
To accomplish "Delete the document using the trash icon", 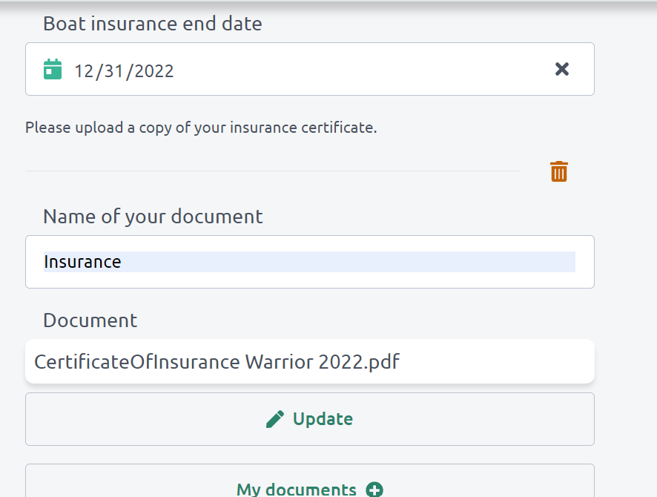I will pos(558,171).
